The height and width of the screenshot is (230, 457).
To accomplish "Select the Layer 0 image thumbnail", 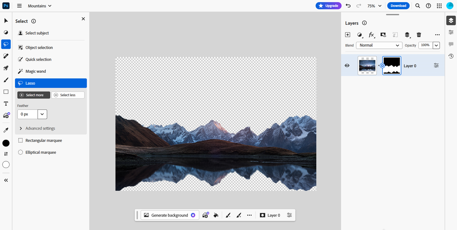I will [367, 66].
